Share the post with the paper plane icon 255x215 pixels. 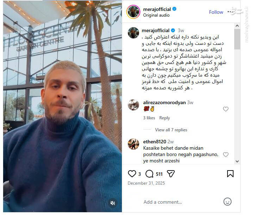tap(171, 174)
